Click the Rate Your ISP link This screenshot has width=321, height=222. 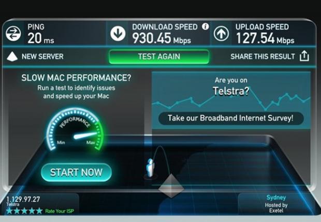click(x=60, y=211)
